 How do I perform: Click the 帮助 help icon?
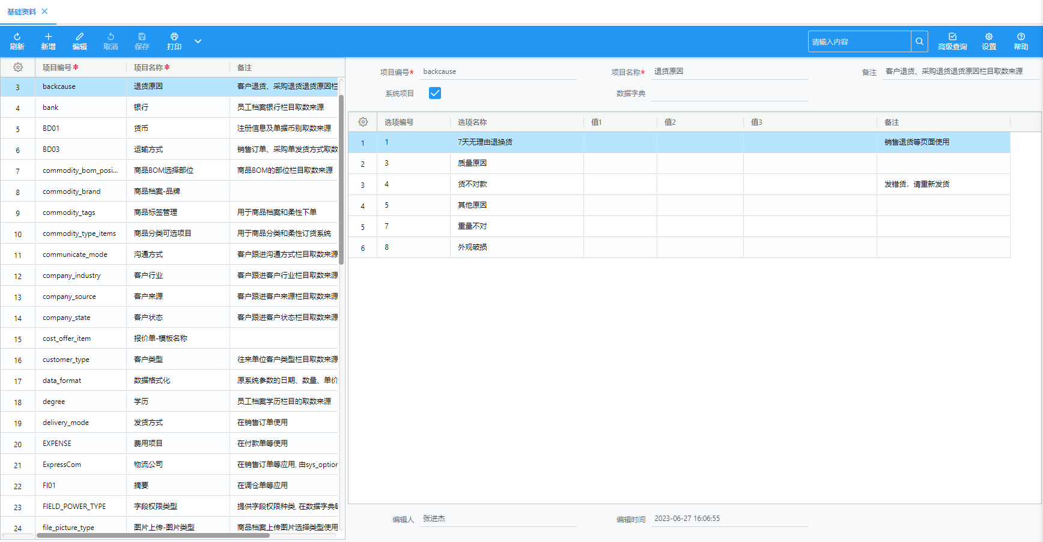point(1021,41)
